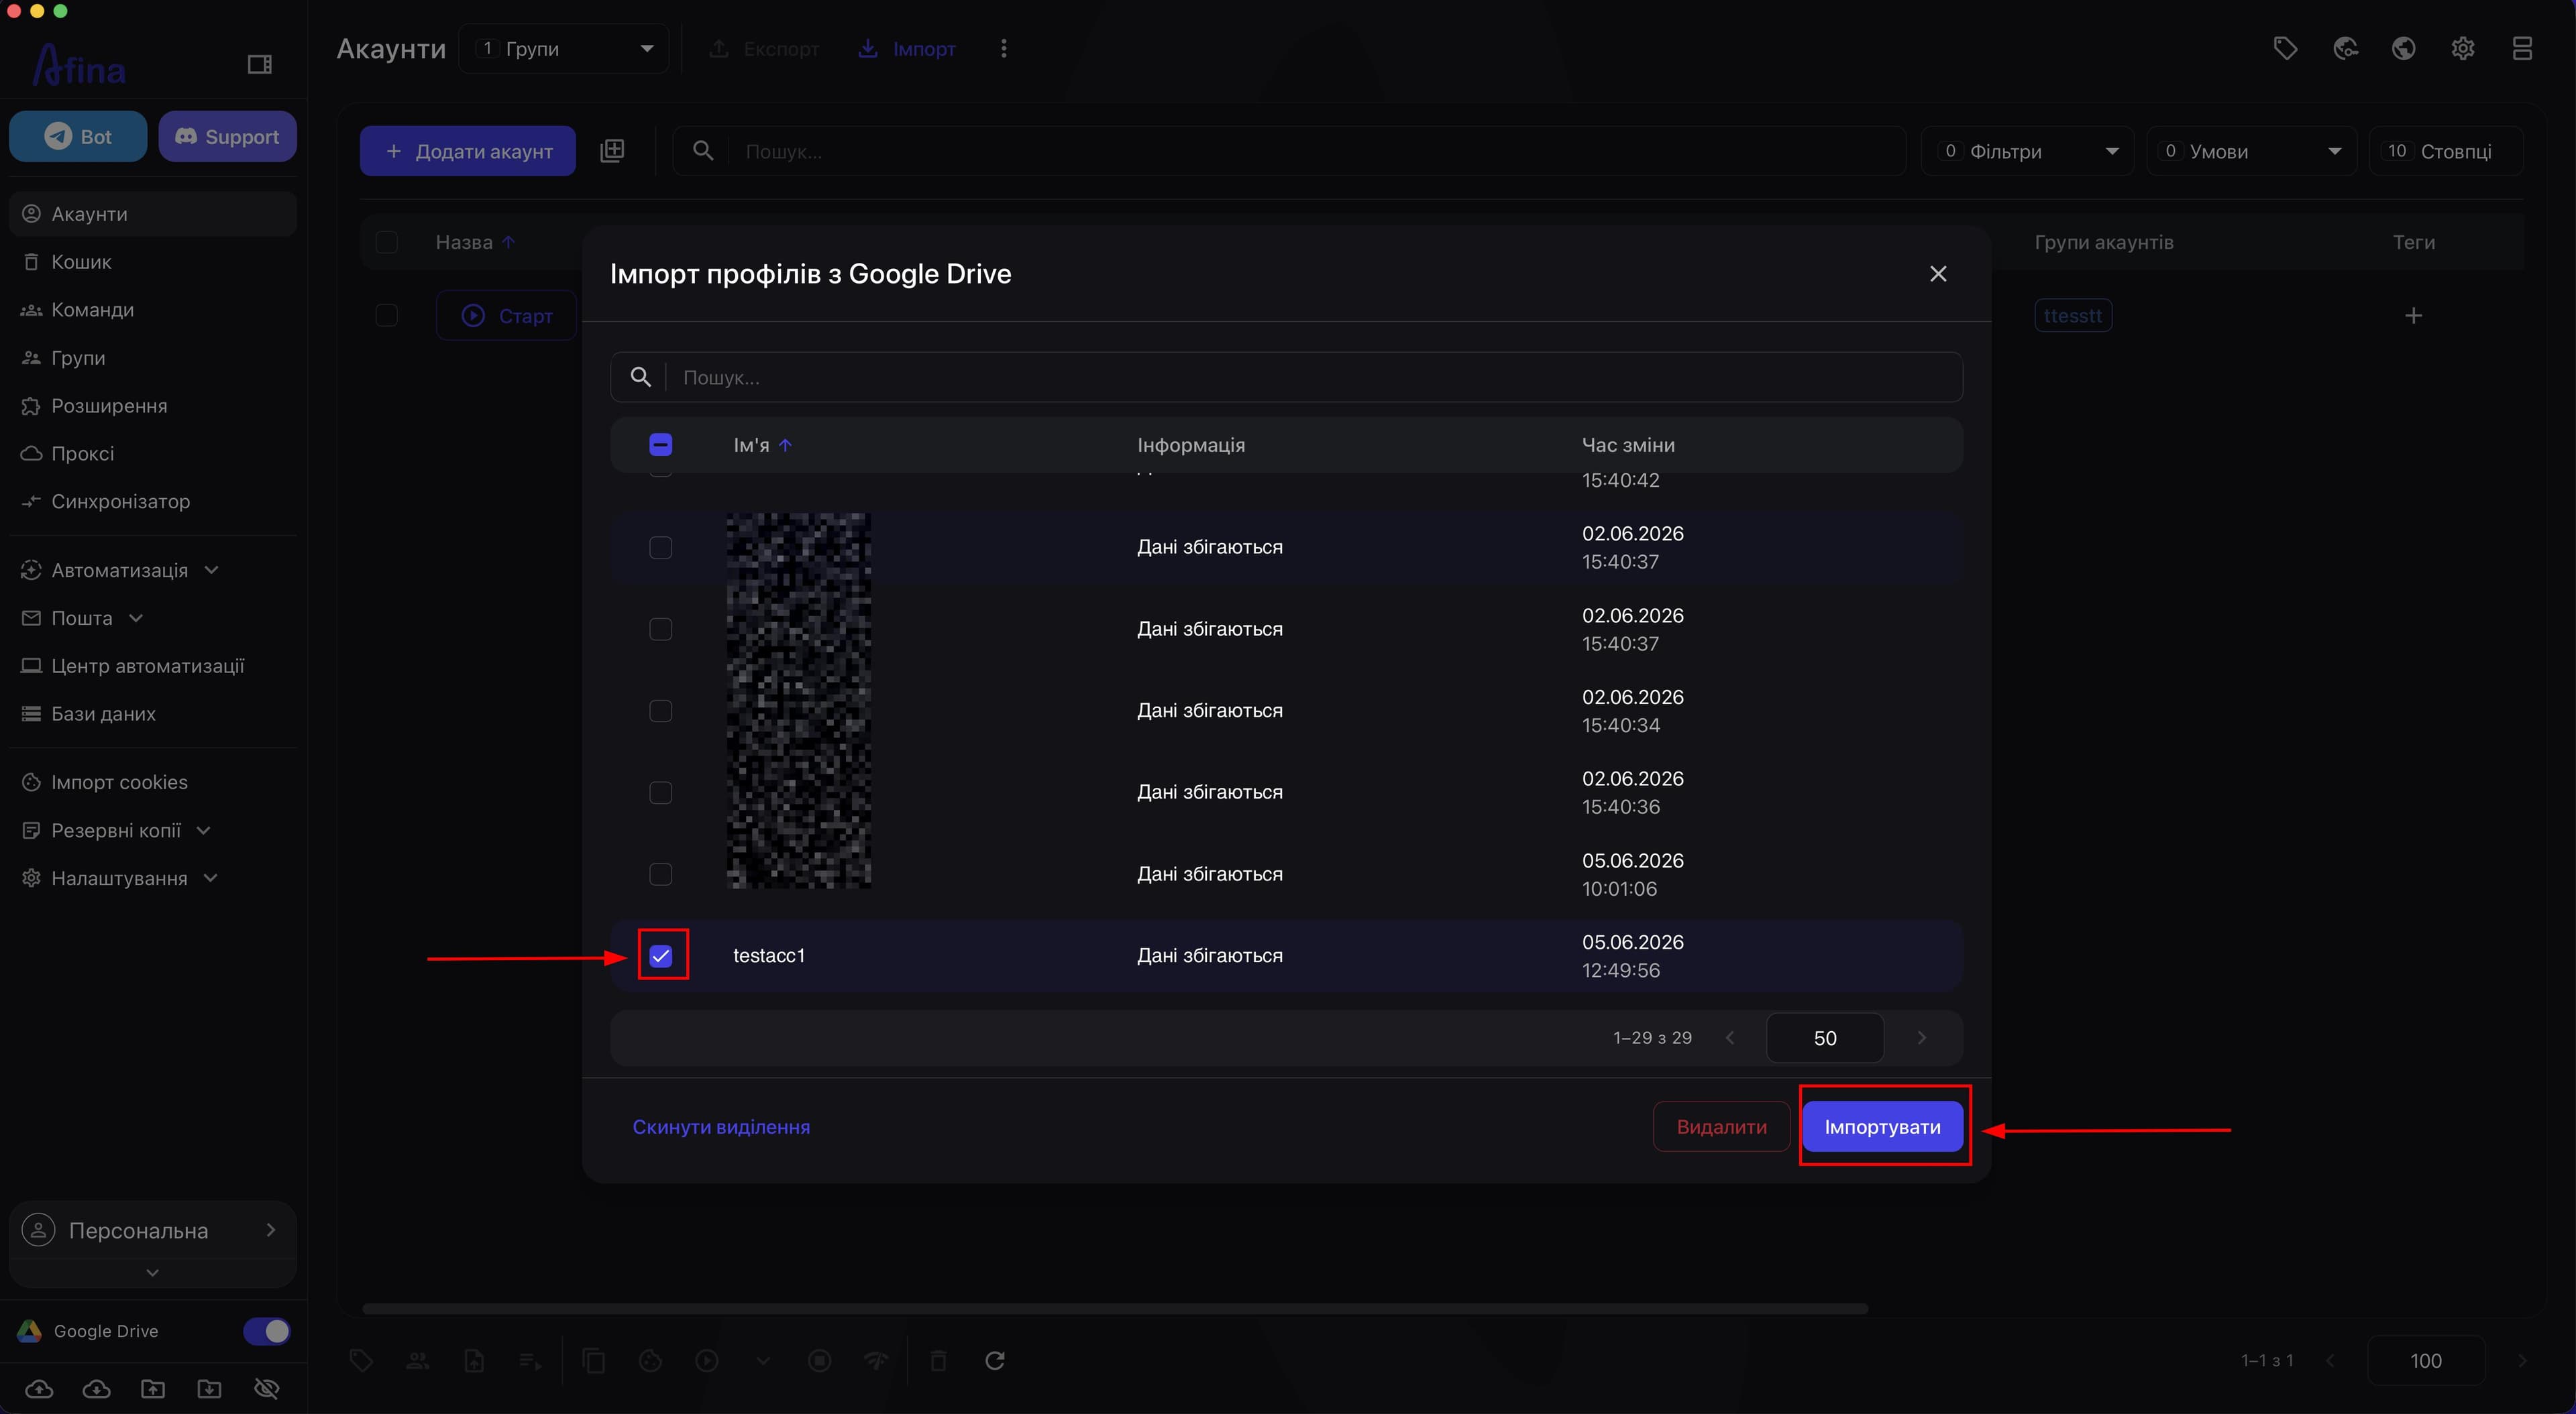Click the page size 50 field

point(1825,1037)
